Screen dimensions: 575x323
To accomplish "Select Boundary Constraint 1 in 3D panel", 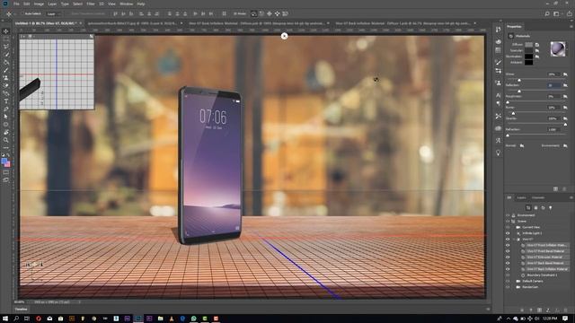I will (542, 275).
